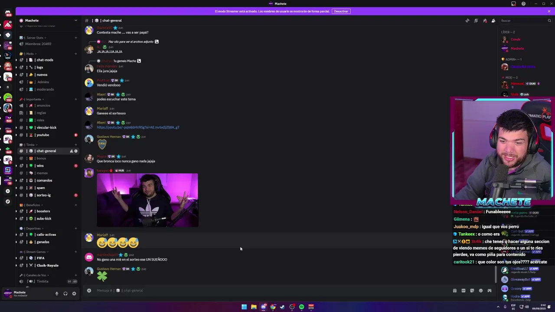Toggle notification settings bell icon in header
Viewport: 555px width, 312px height.
pyautogui.click(x=476, y=20)
